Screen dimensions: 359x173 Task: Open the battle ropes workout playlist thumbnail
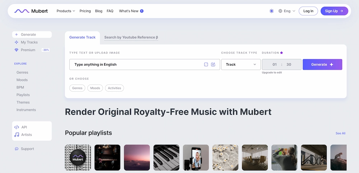coord(314,158)
